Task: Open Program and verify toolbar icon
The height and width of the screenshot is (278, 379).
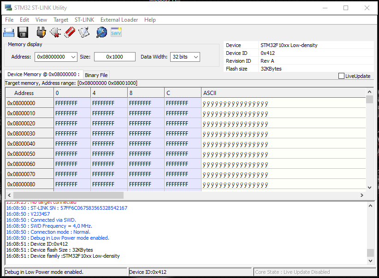Action: [x=84, y=32]
